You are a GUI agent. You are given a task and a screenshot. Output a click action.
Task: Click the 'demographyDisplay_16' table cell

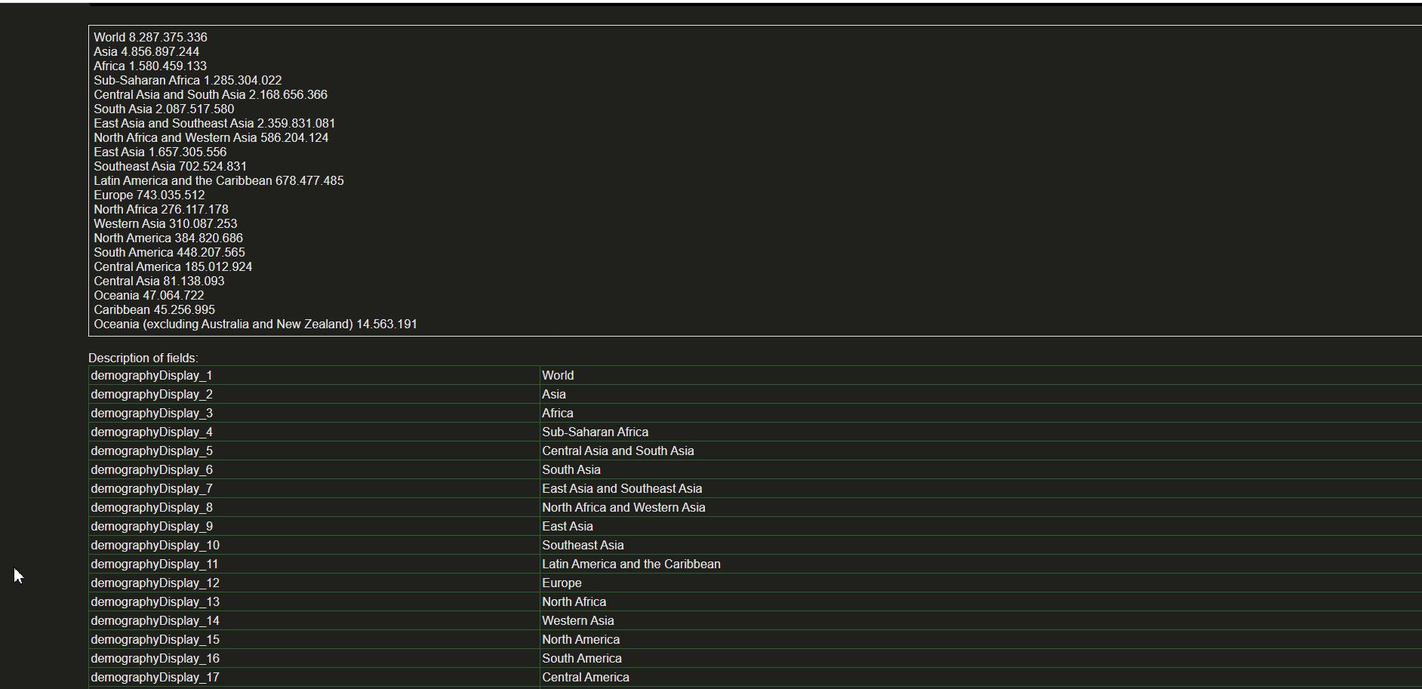[x=314, y=658]
